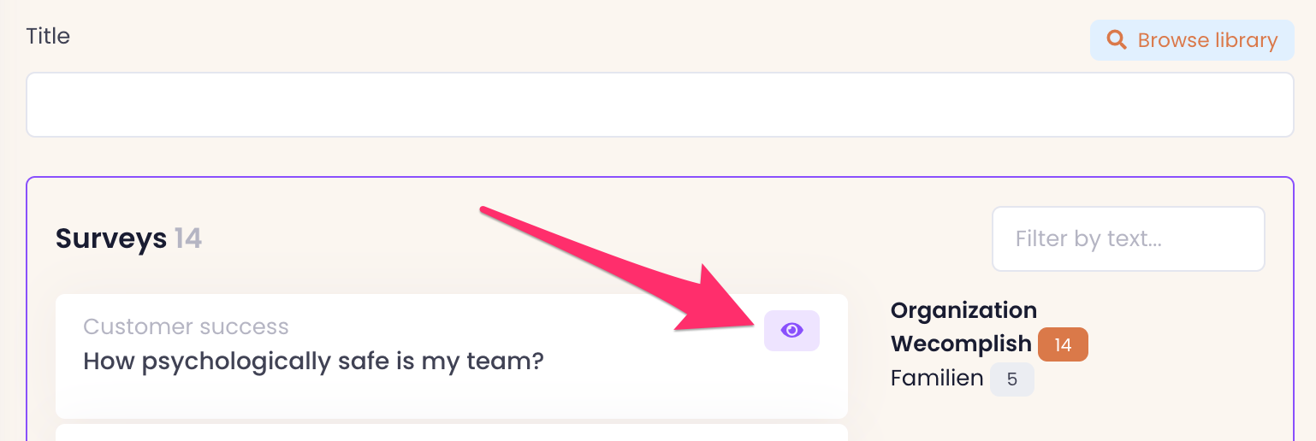Click the Customer success category label
This screenshot has width=1316, height=441.
tap(186, 326)
